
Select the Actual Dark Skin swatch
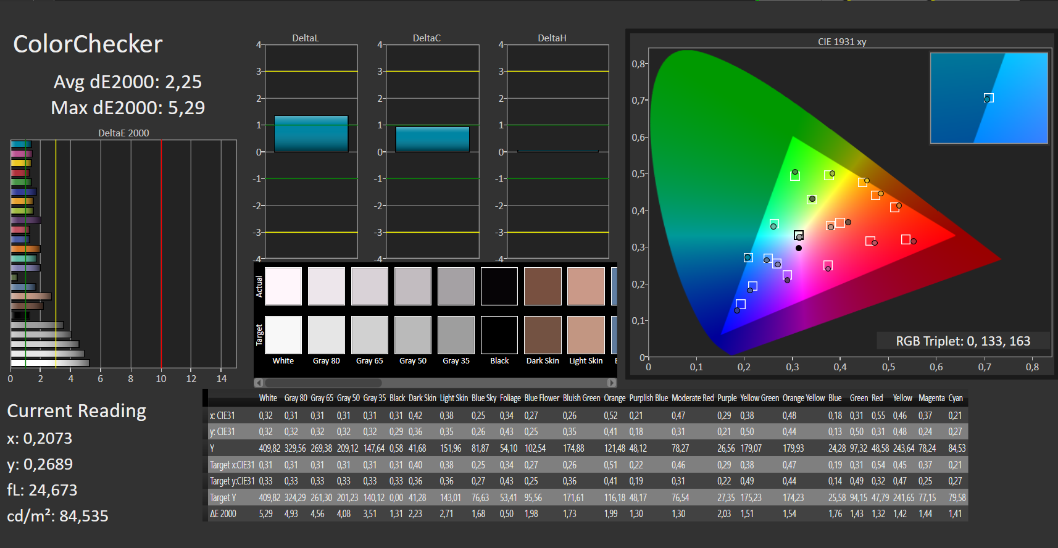[x=543, y=286]
